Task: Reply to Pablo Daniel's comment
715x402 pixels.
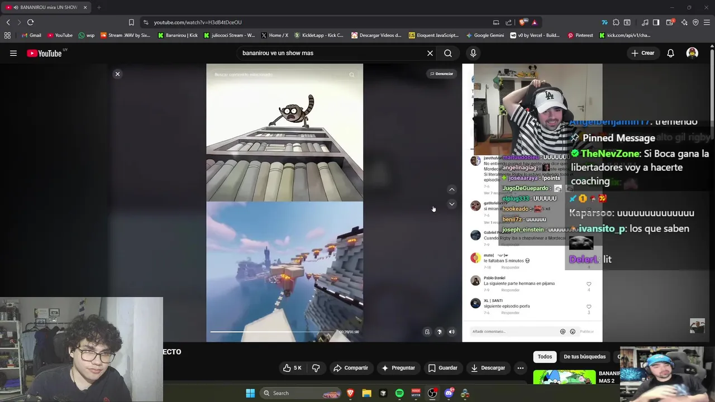Action: pos(510,290)
